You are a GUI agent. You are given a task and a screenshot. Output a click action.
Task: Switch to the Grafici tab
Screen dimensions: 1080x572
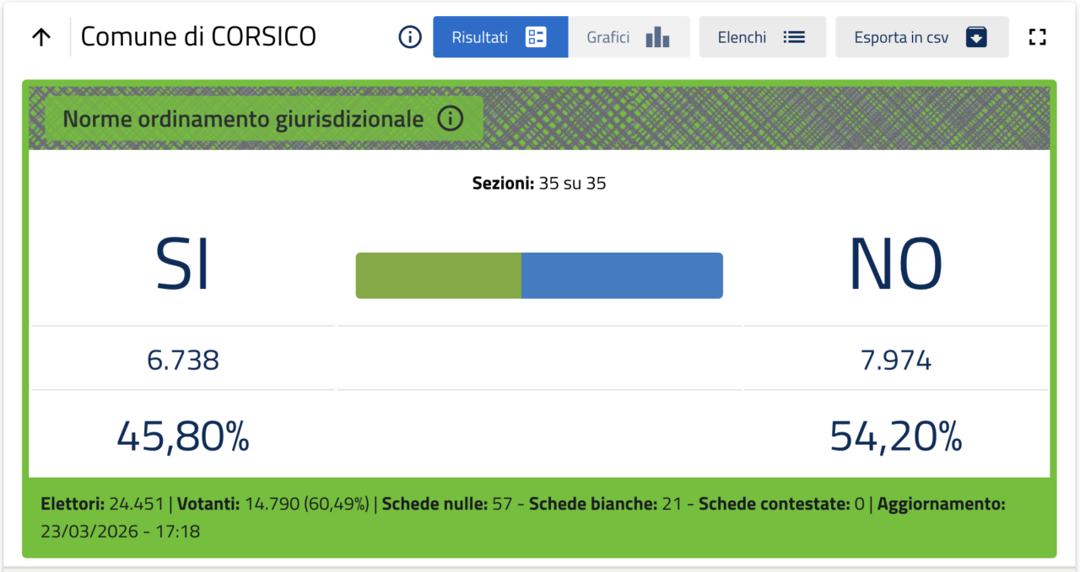click(x=609, y=37)
